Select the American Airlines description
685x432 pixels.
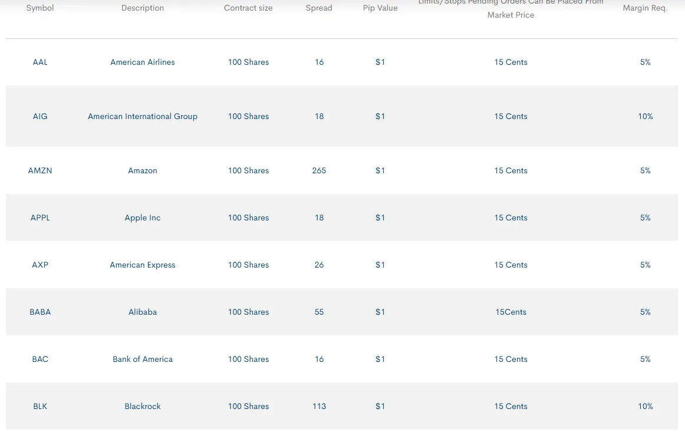click(x=143, y=62)
